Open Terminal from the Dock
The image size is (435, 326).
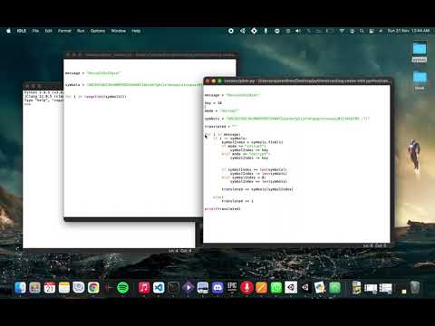click(x=173, y=288)
